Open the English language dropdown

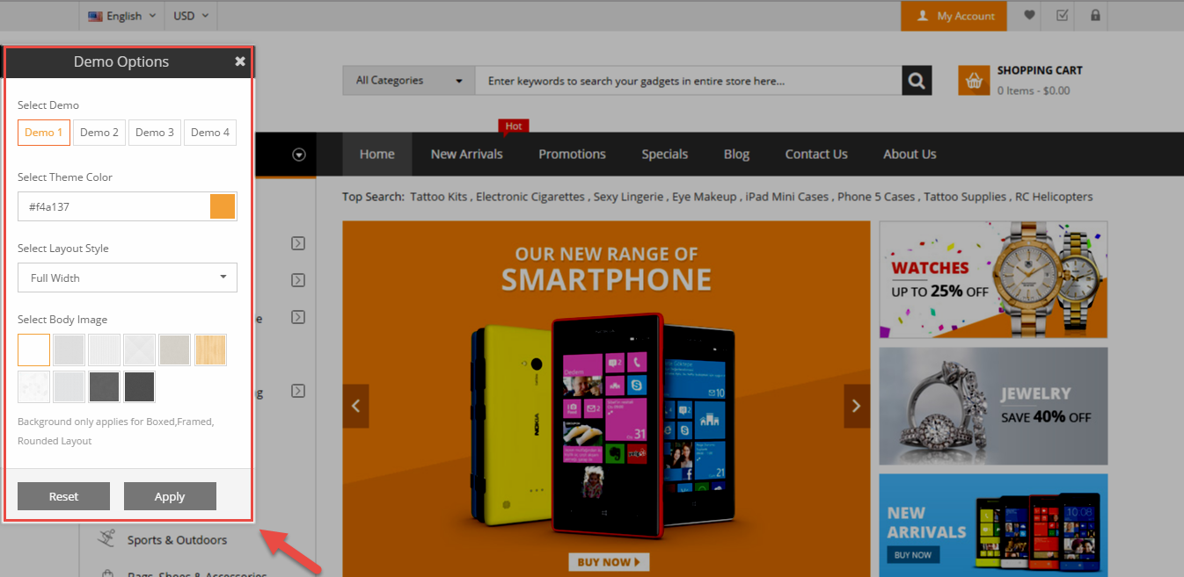coord(122,16)
